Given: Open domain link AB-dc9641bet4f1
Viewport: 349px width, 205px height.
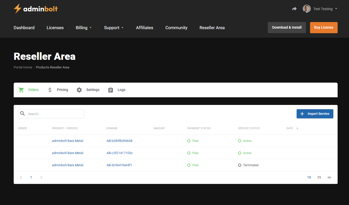Looking at the screenshot, I should pos(119,165).
